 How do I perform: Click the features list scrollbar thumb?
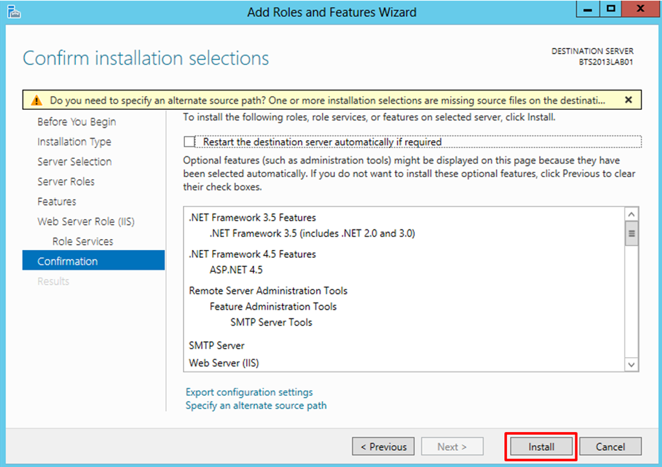pyautogui.click(x=632, y=233)
